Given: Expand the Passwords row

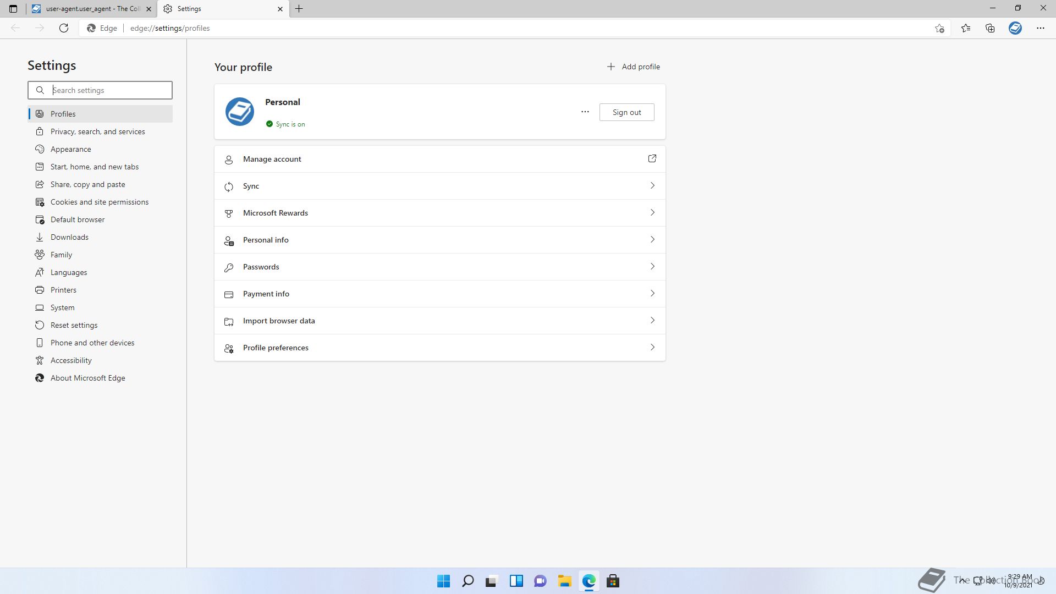Looking at the screenshot, I should (439, 267).
